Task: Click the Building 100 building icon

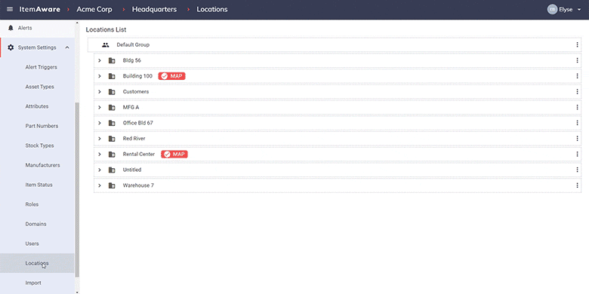Action: tap(112, 76)
